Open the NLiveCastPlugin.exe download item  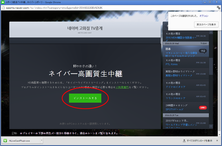click(x=21, y=140)
